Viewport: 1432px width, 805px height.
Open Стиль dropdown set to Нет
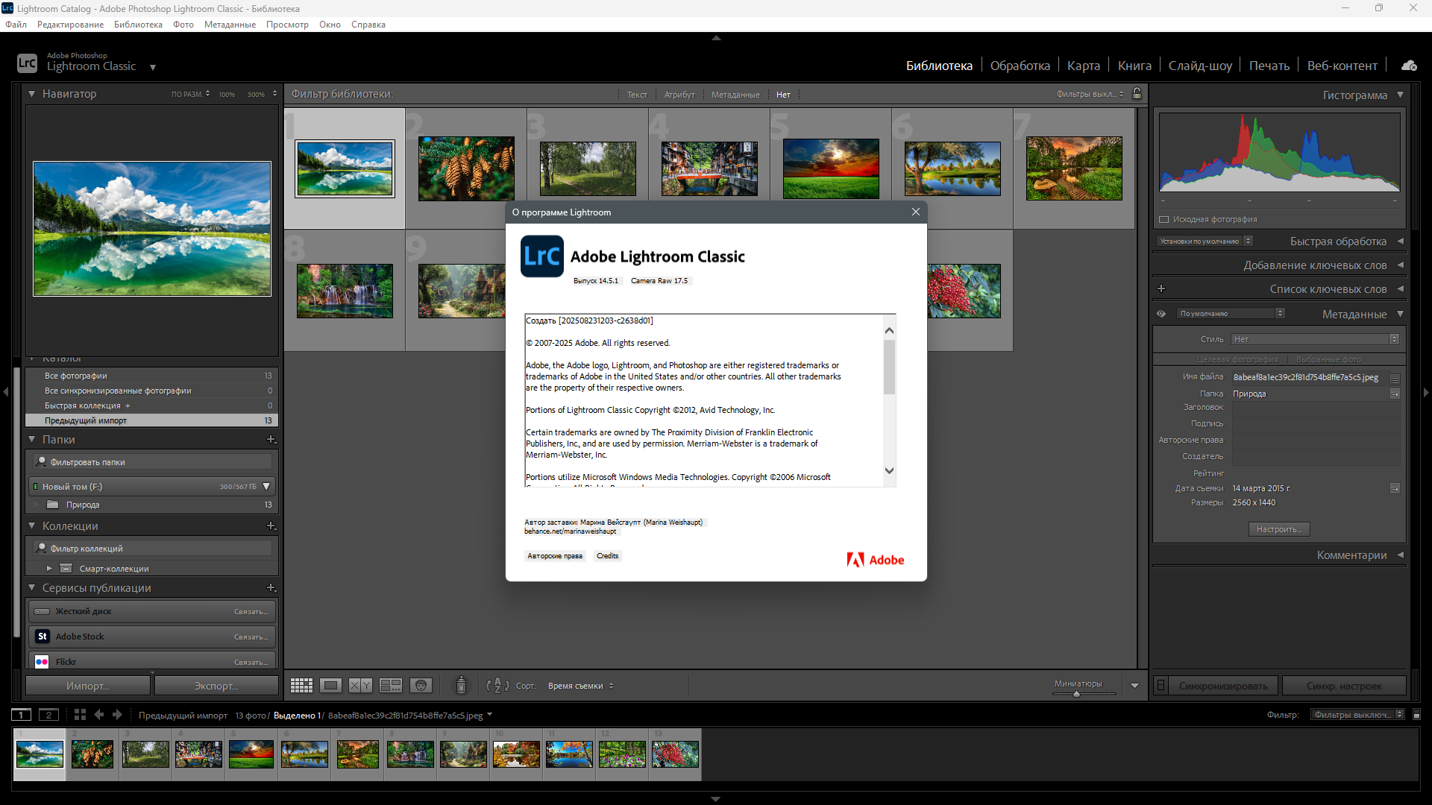click(x=1315, y=339)
